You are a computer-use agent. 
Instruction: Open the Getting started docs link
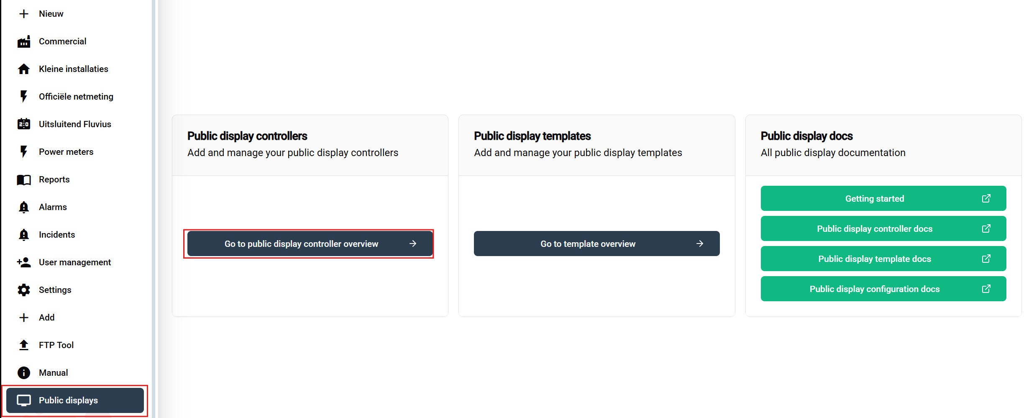point(883,198)
